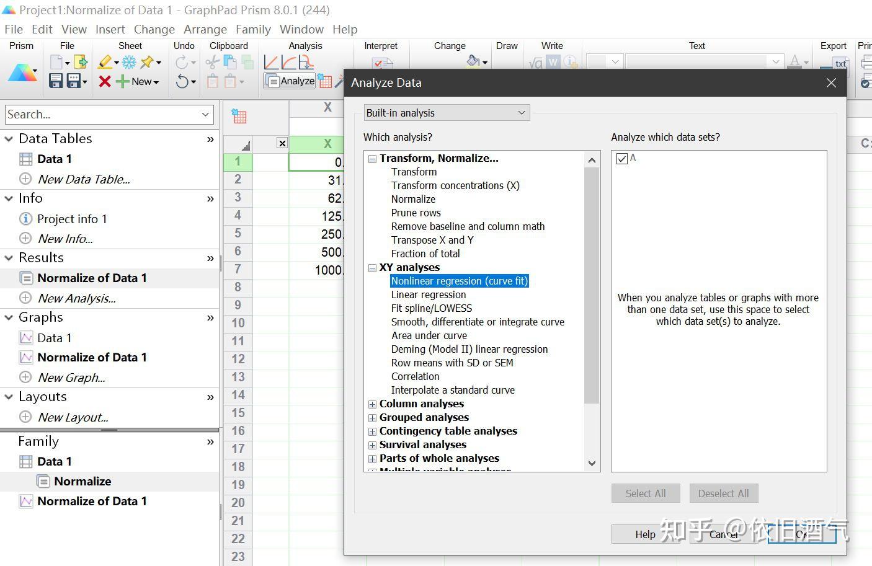Collapse the Graphs navigator section

[9, 317]
